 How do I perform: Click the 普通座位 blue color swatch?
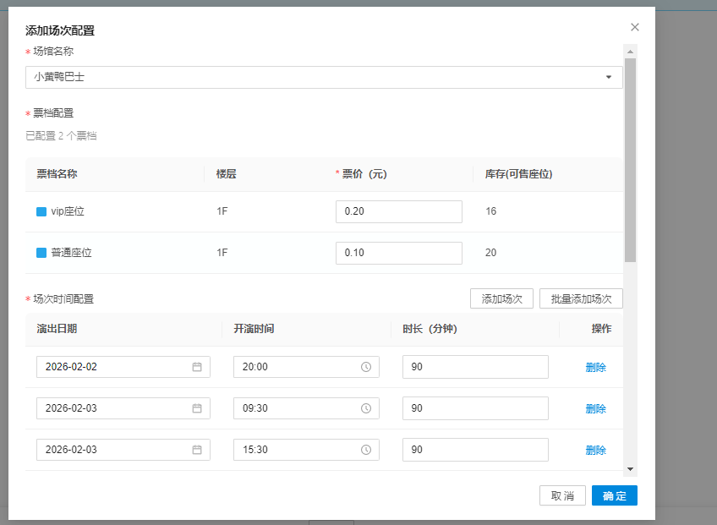coord(41,253)
